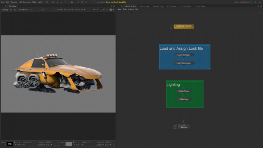Click the load_car_model node's geometry icon
This screenshot has height=148, width=263.
(172, 26)
